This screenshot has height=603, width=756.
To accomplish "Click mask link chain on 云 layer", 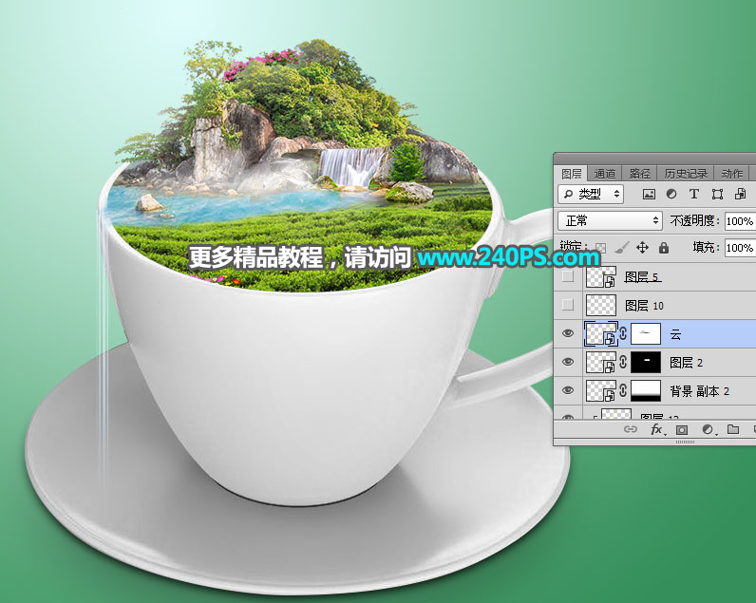I will point(623,333).
